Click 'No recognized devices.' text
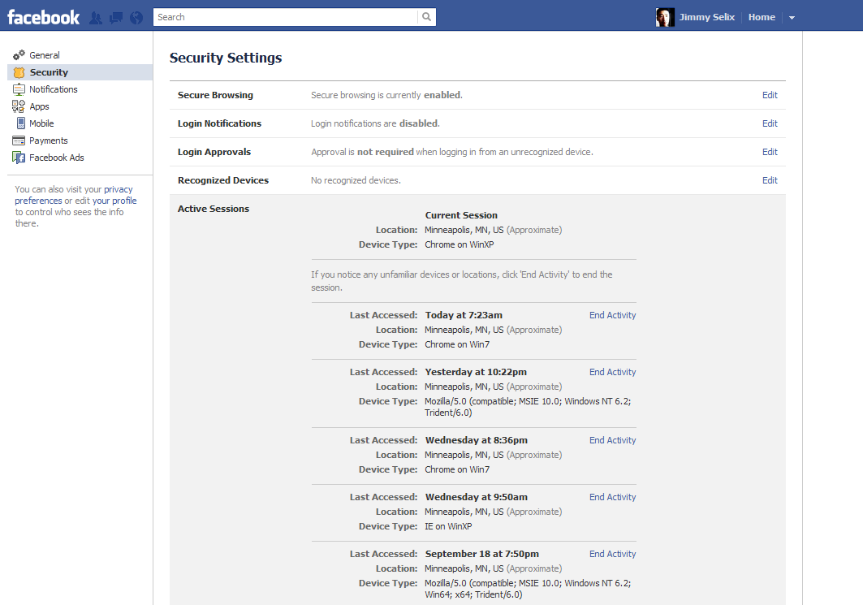 356,180
